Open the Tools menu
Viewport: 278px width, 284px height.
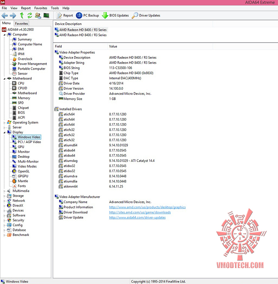click(x=55, y=8)
